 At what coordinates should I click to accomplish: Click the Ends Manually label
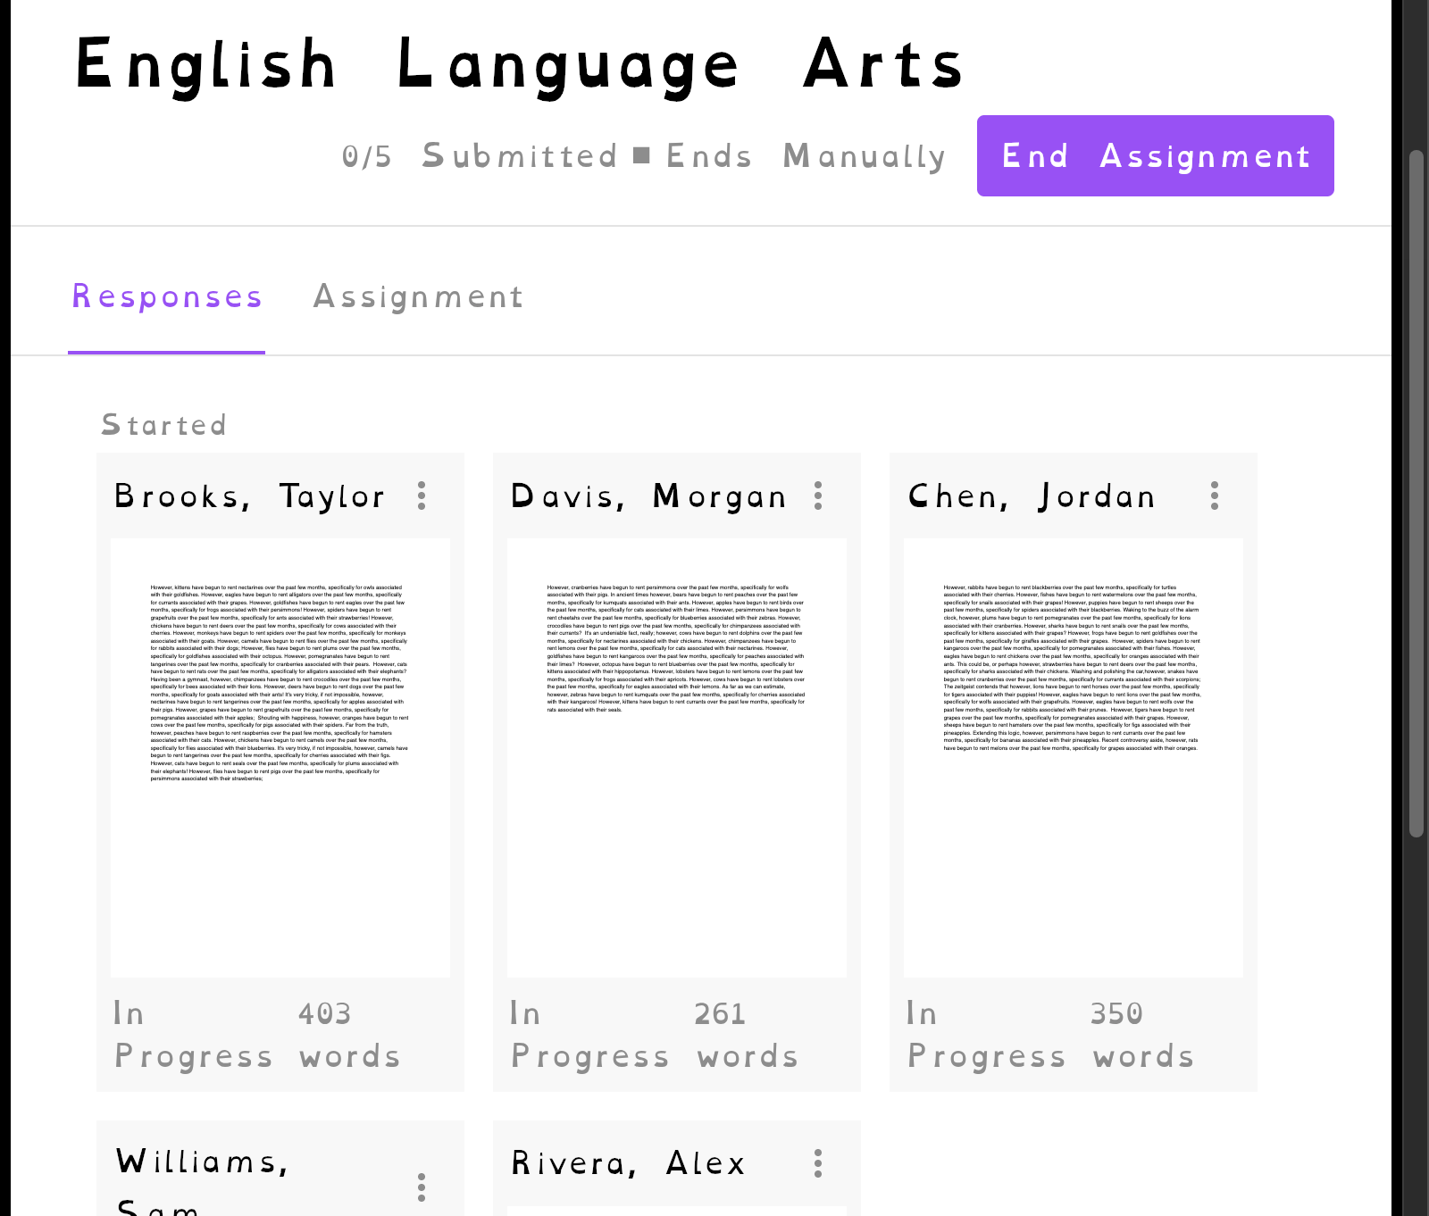click(x=806, y=156)
